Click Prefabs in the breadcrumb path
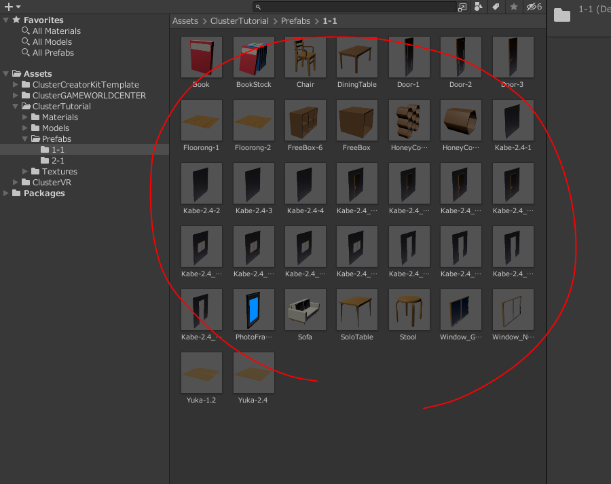611x484 pixels. point(295,21)
